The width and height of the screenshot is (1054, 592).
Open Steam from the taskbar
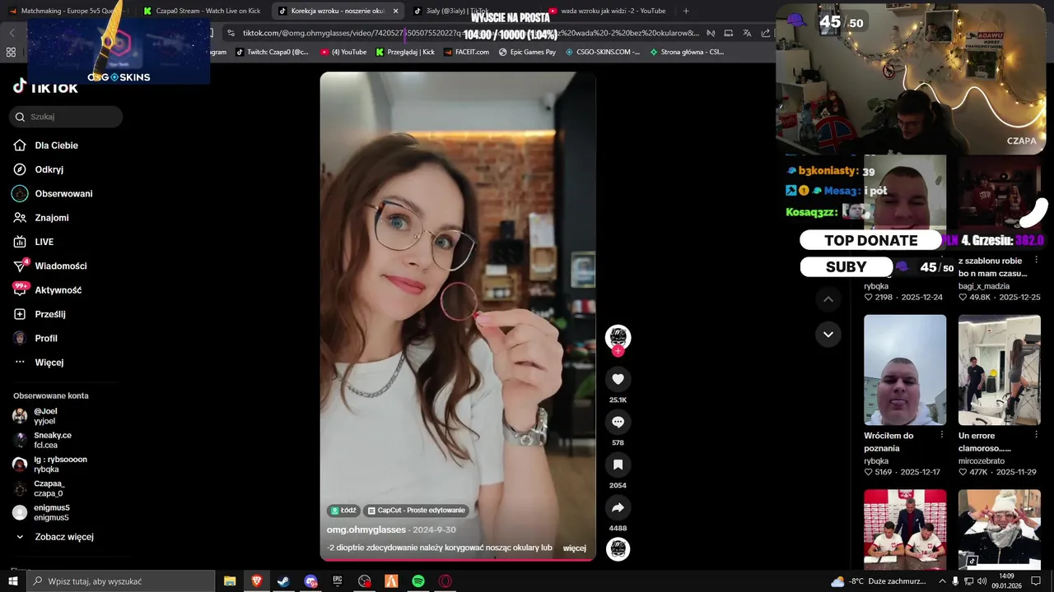283,581
